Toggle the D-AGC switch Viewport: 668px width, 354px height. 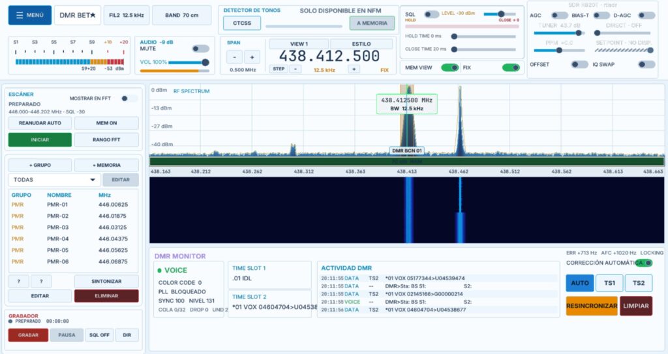tap(646, 16)
